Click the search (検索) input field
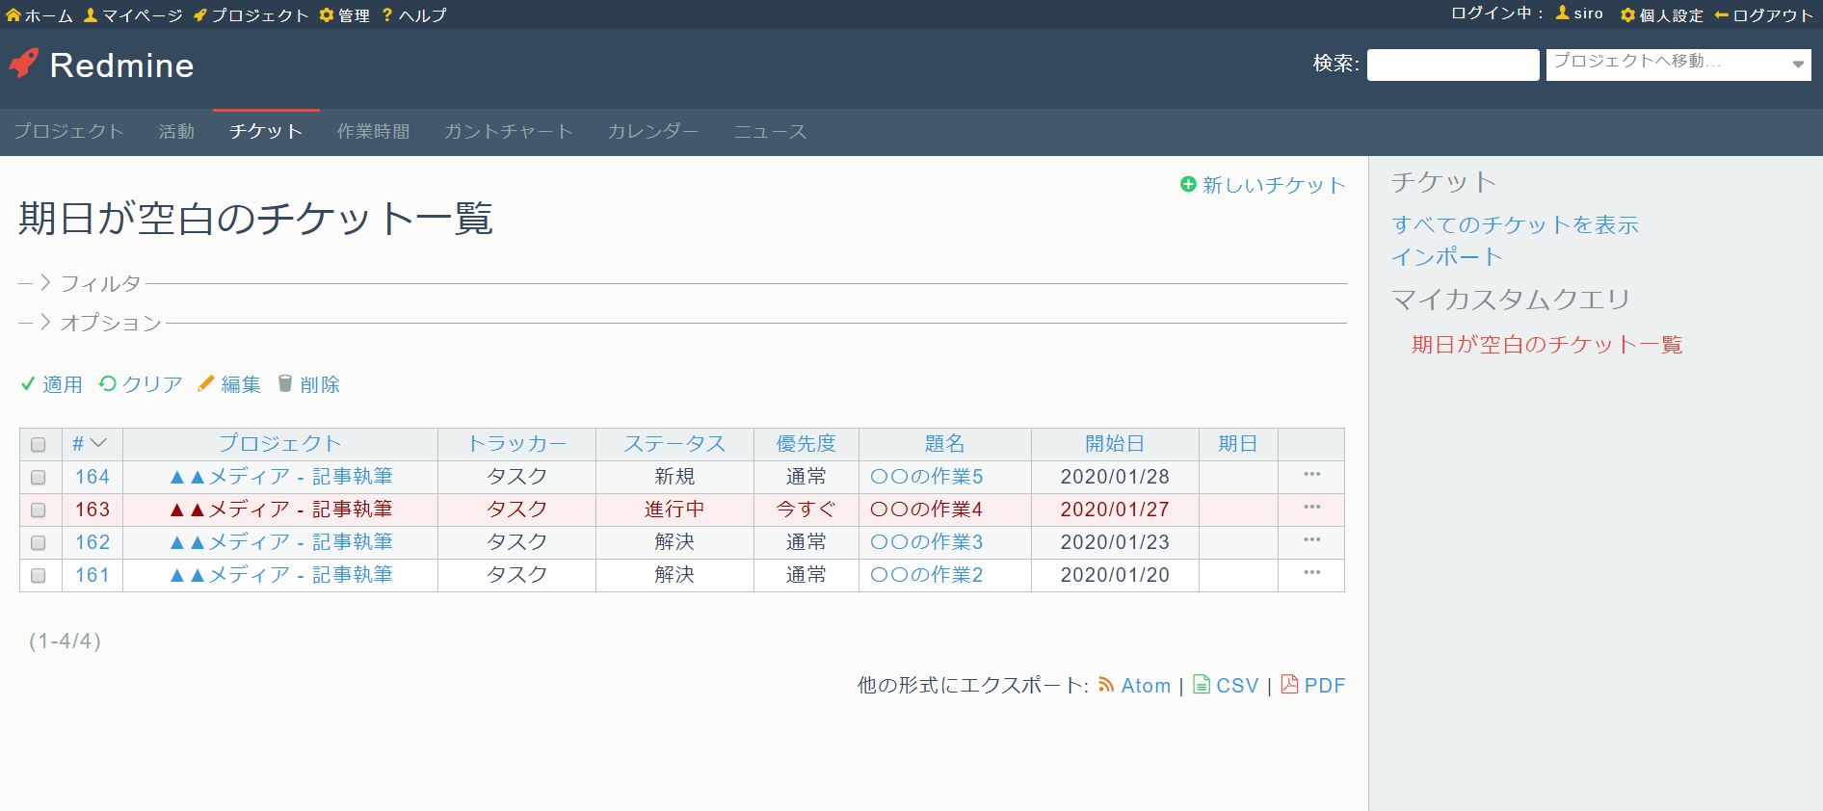The width and height of the screenshot is (1823, 811). click(1452, 65)
